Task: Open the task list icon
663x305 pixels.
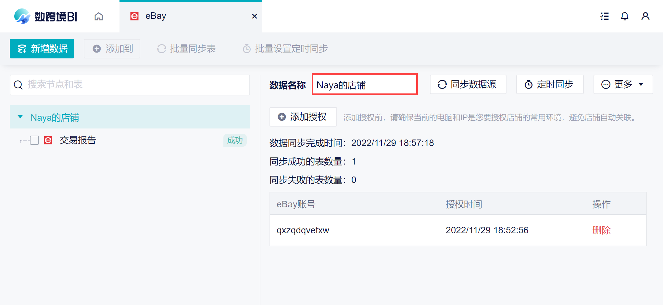Action: click(605, 16)
